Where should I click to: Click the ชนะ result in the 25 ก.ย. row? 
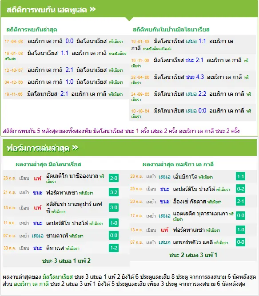(164, 189)
